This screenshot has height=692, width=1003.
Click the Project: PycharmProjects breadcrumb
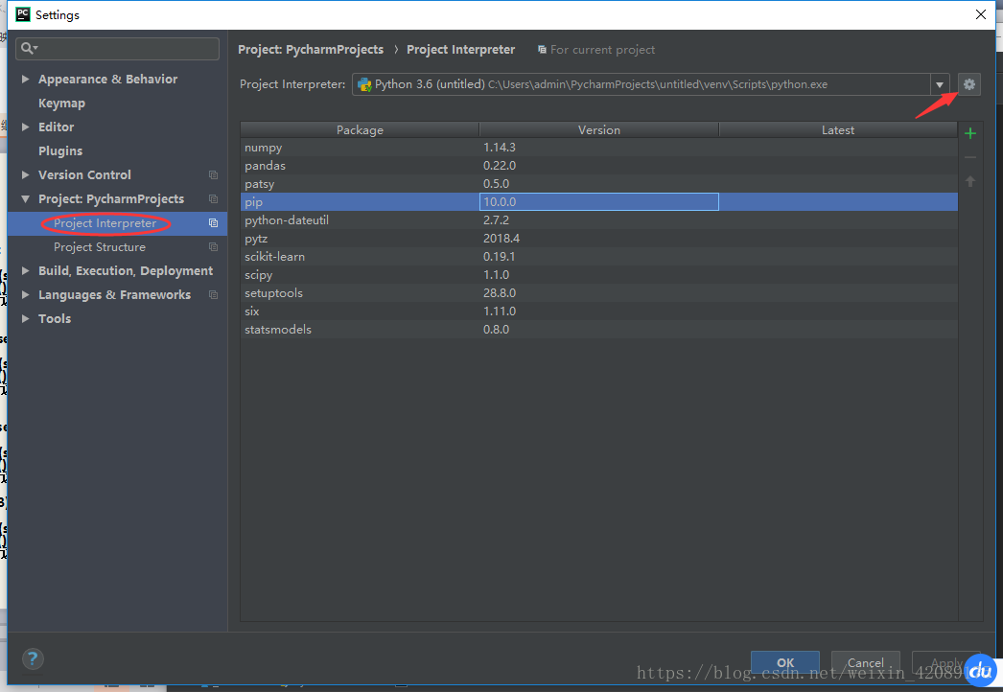[311, 49]
